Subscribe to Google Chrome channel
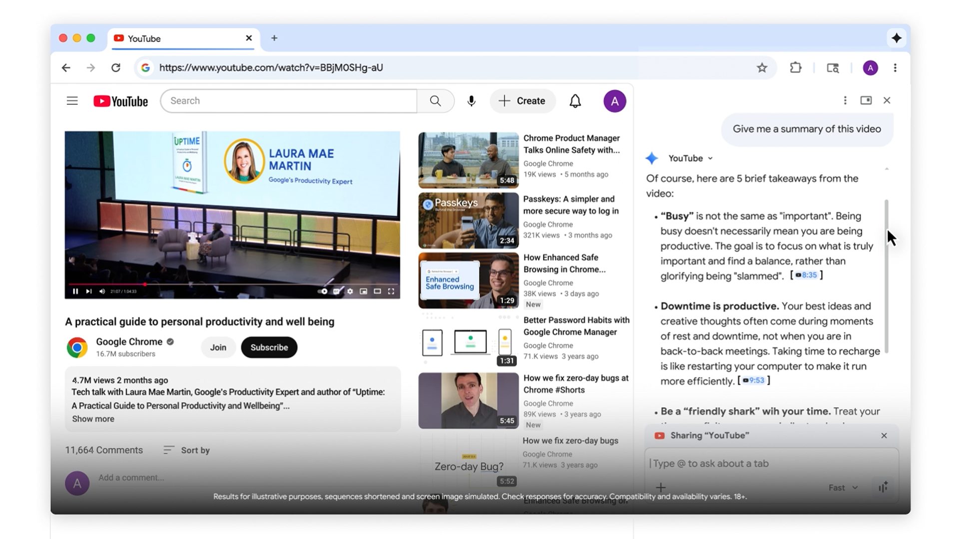This screenshot has width=959, height=539. click(269, 347)
